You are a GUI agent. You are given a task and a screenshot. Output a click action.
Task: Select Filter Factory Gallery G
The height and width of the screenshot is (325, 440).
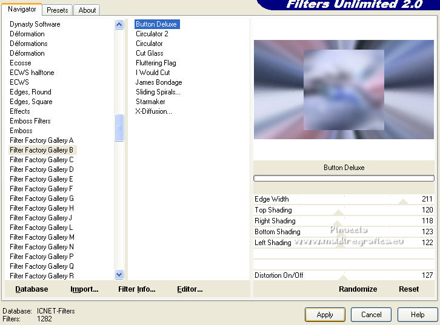click(x=42, y=199)
